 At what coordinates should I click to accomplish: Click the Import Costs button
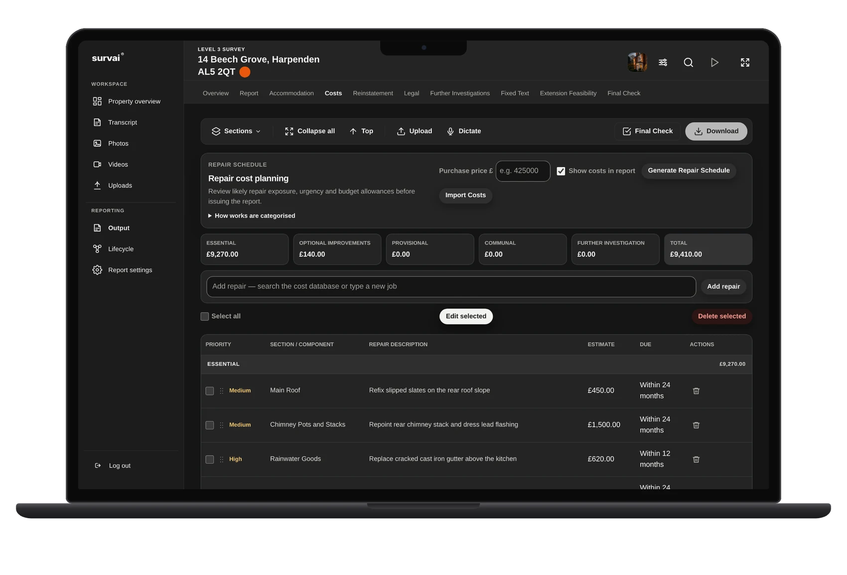(x=465, y=195)
